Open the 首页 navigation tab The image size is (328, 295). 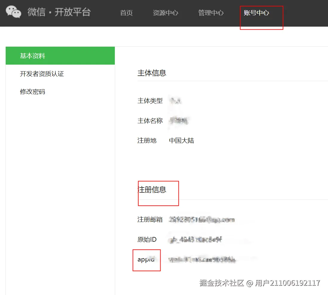tap(126, 13)
